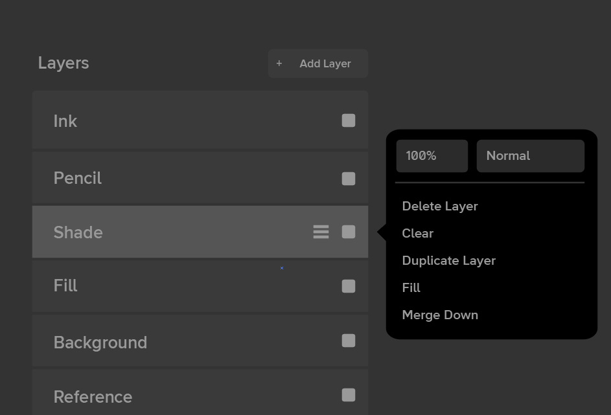Choose Fill in the layer popup menu
Screen dimensions: 611x415
coord(411,287)
